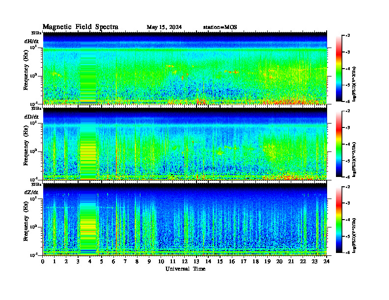Click the hour tick label "14" on the time axis
The height and width of the screenshot is (300, 389).
[208, 261]
